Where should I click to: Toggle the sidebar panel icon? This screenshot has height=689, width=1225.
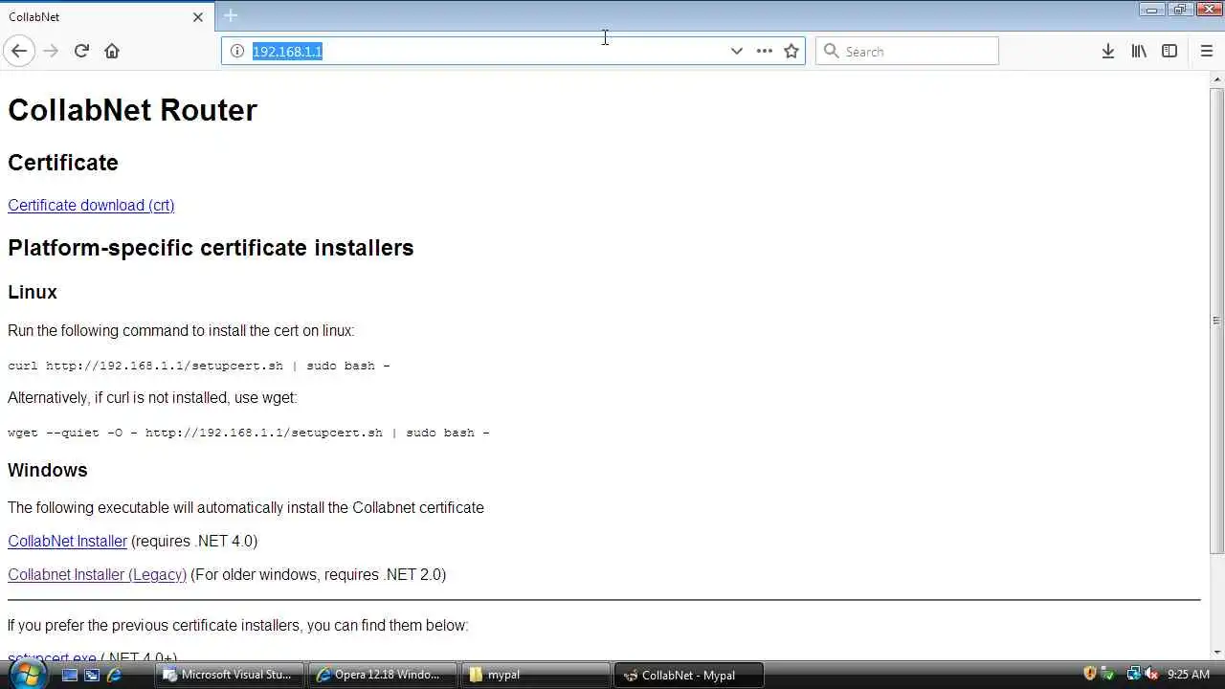point(1169,51)
